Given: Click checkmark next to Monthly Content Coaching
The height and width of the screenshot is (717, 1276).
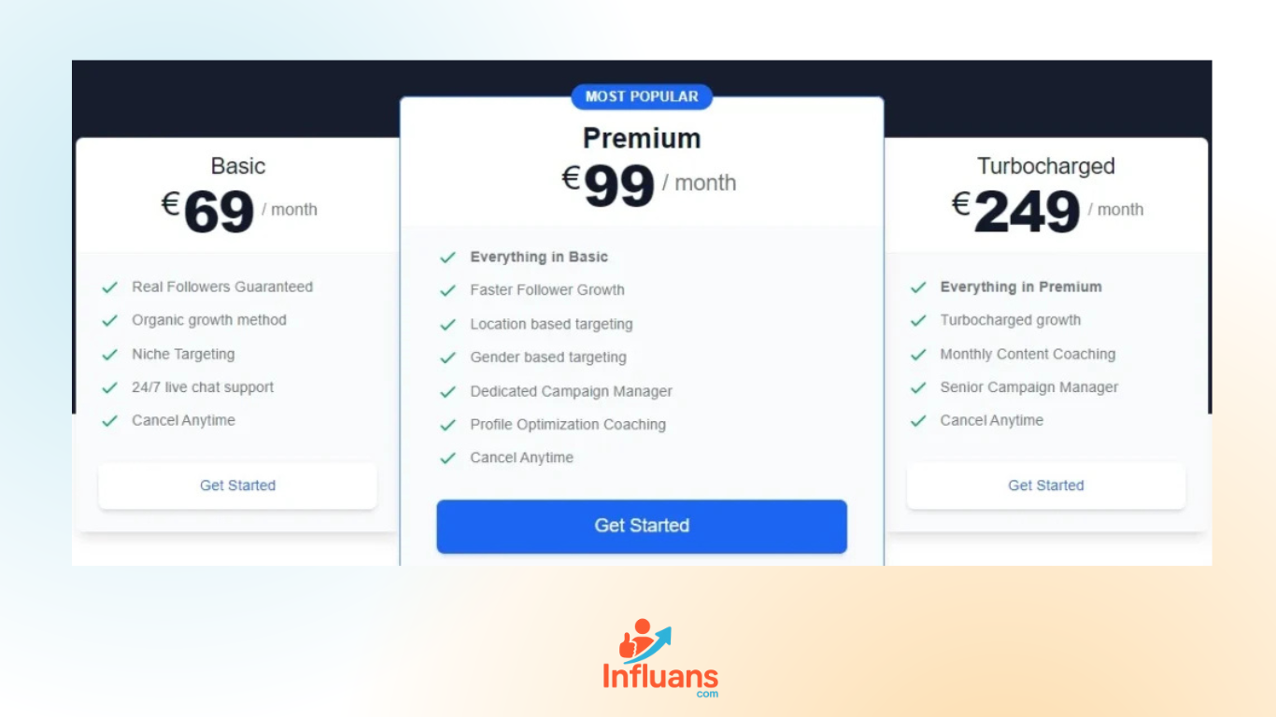Looking at the screenshot, I should point(918,355).
